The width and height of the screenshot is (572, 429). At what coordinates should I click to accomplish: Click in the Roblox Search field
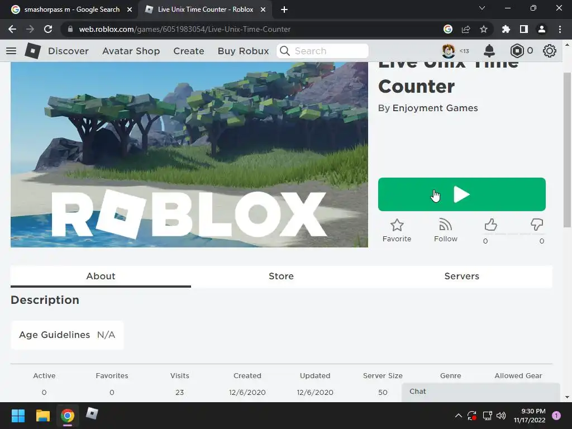pos(322,51)
